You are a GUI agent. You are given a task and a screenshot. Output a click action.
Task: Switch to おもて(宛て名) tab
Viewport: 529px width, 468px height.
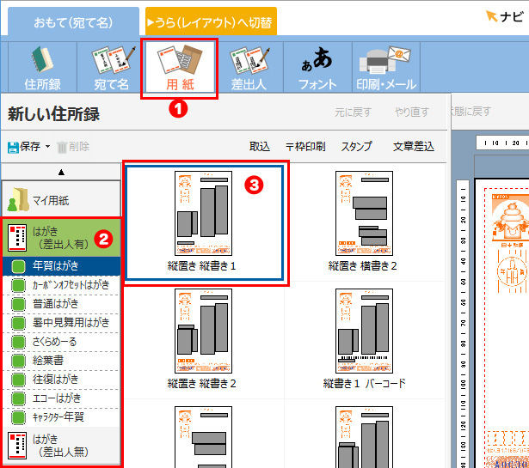pos(73,22)
